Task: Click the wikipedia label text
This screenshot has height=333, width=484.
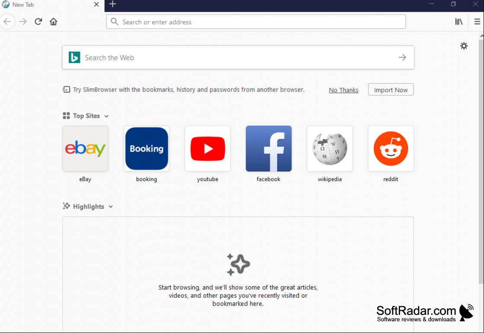Action: tap(330, 179)
